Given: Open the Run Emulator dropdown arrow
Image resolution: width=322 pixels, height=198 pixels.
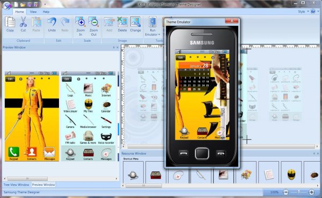Looking at the screenshot, I should pos(159,34).
